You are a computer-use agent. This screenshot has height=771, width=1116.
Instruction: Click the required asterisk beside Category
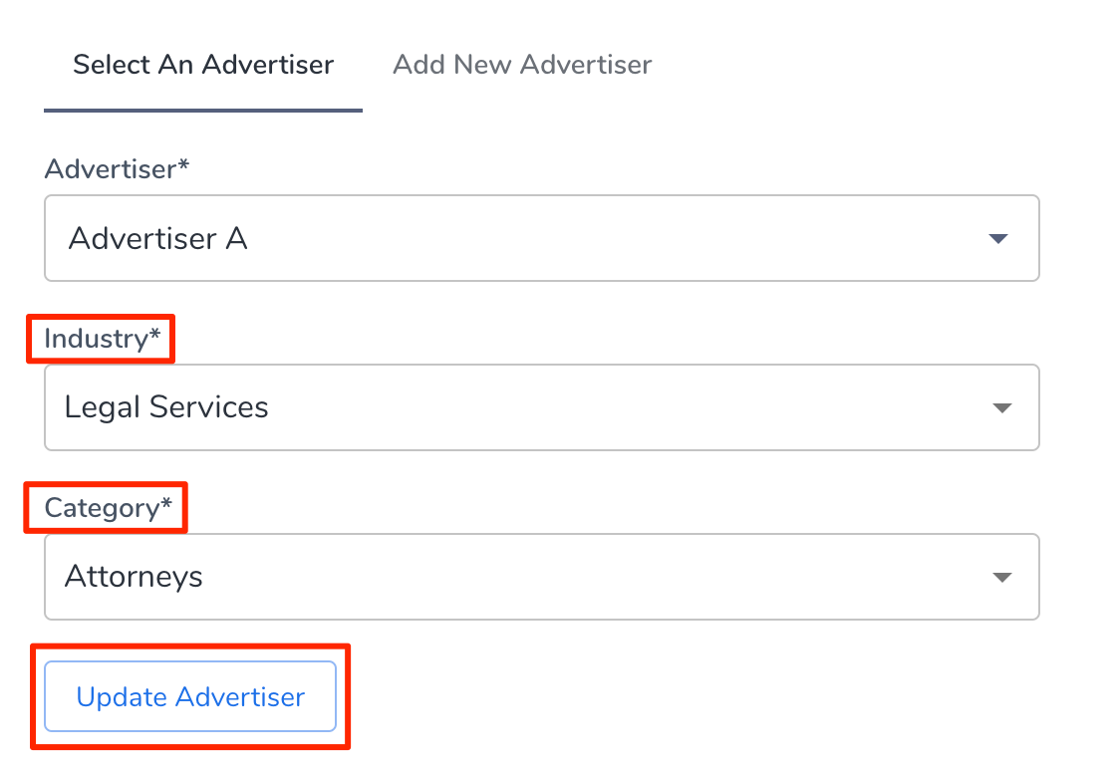click(x=166, y=505)
